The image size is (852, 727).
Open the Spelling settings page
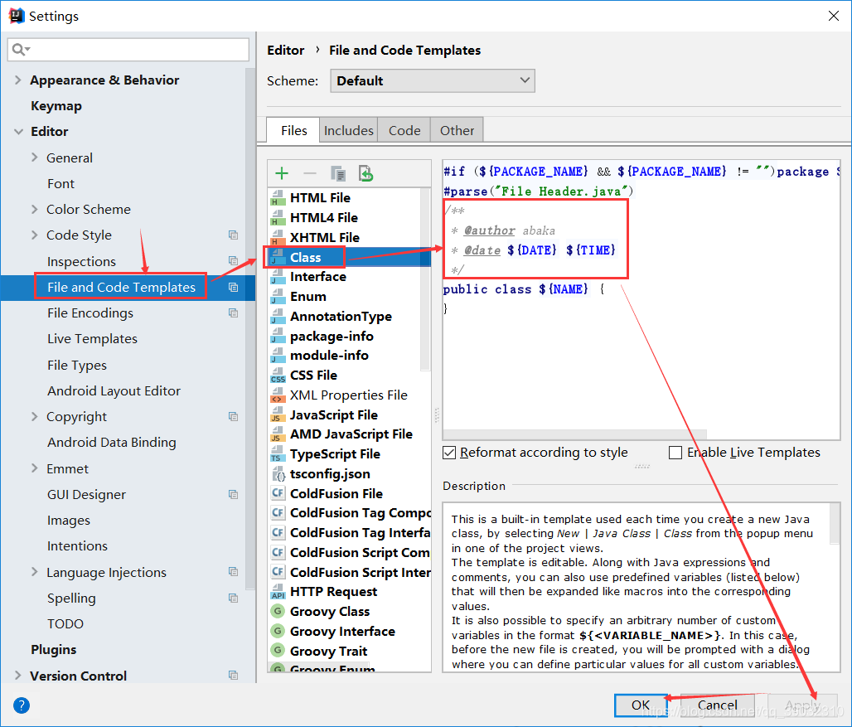click(x=71, y=599)
